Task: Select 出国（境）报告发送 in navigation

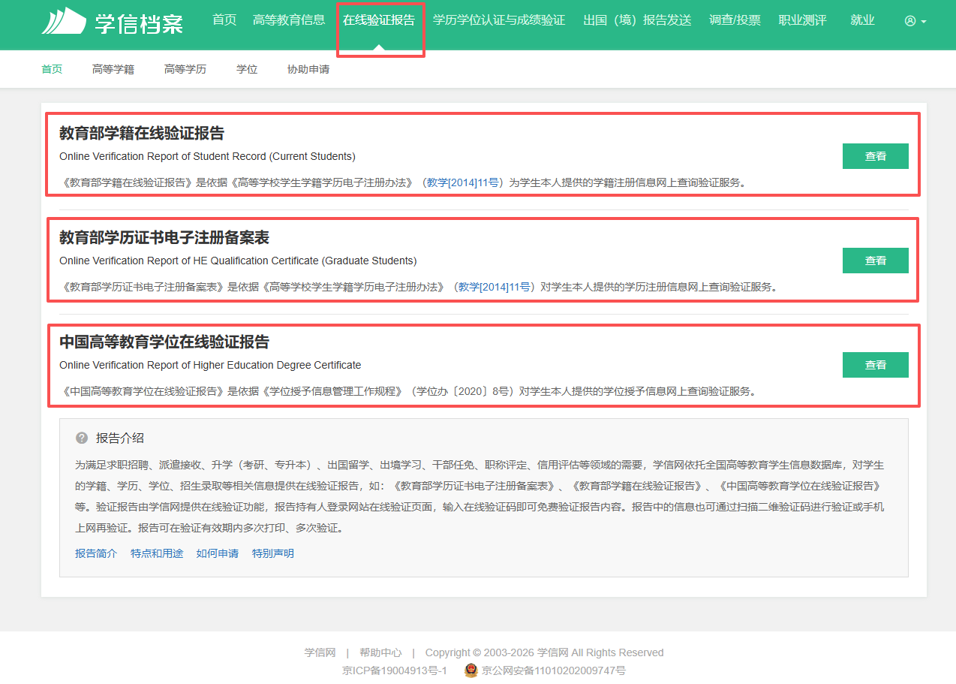Action: pyautogui.click(x=637, y=20)
